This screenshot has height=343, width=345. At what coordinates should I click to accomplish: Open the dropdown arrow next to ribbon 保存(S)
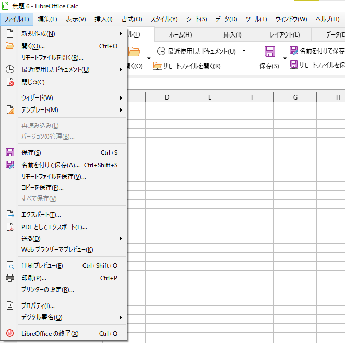pos(285,58)
